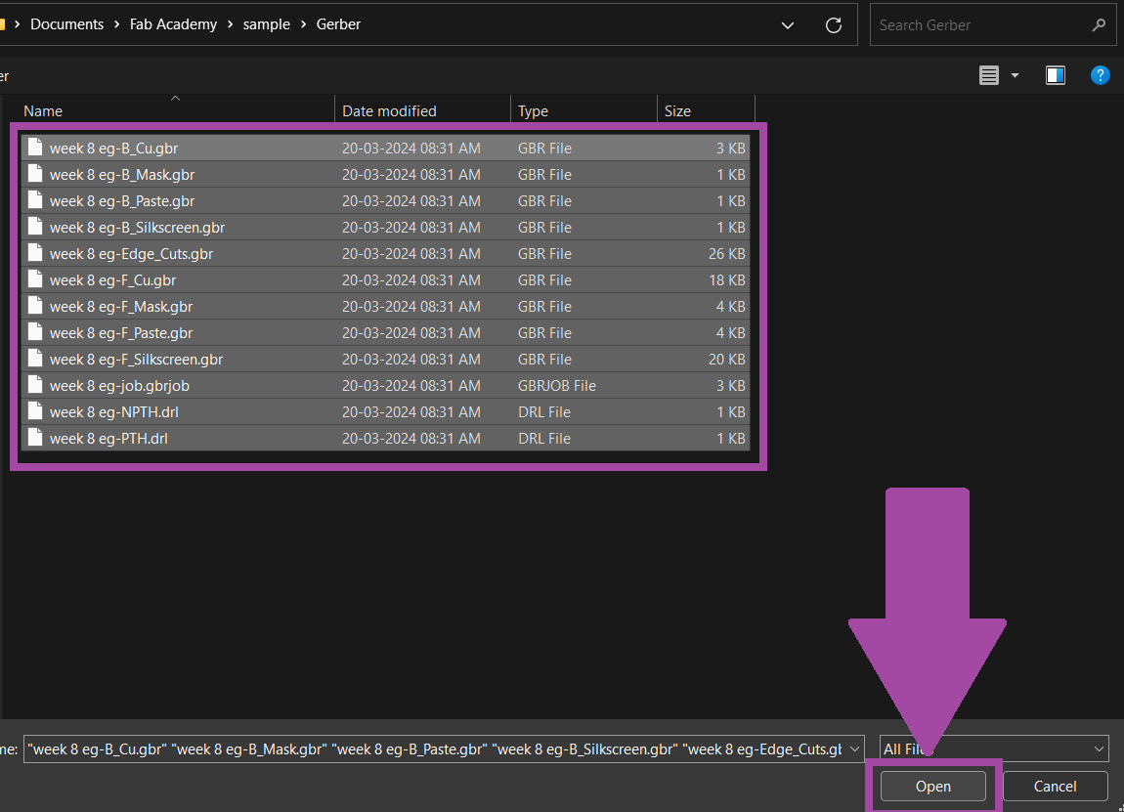The height and width of the screenshot is (812, 1124).
Task: Expand the address bar history dropdown
Action: (788, 25)
